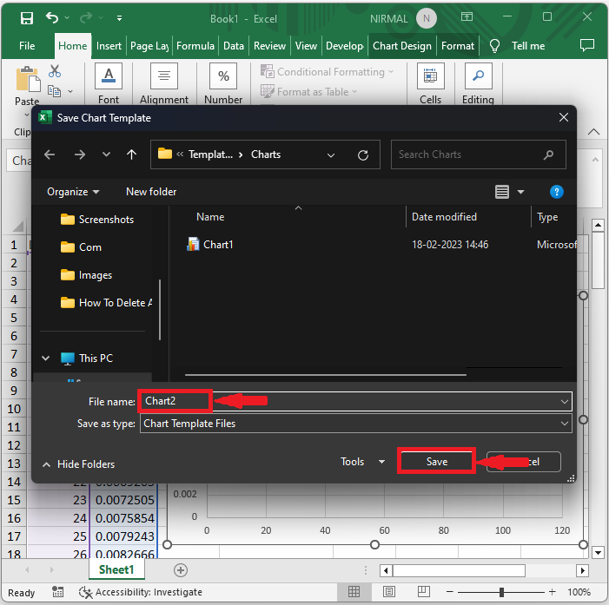
Task: Click the New folder button
Action: (x=151, y=192)
